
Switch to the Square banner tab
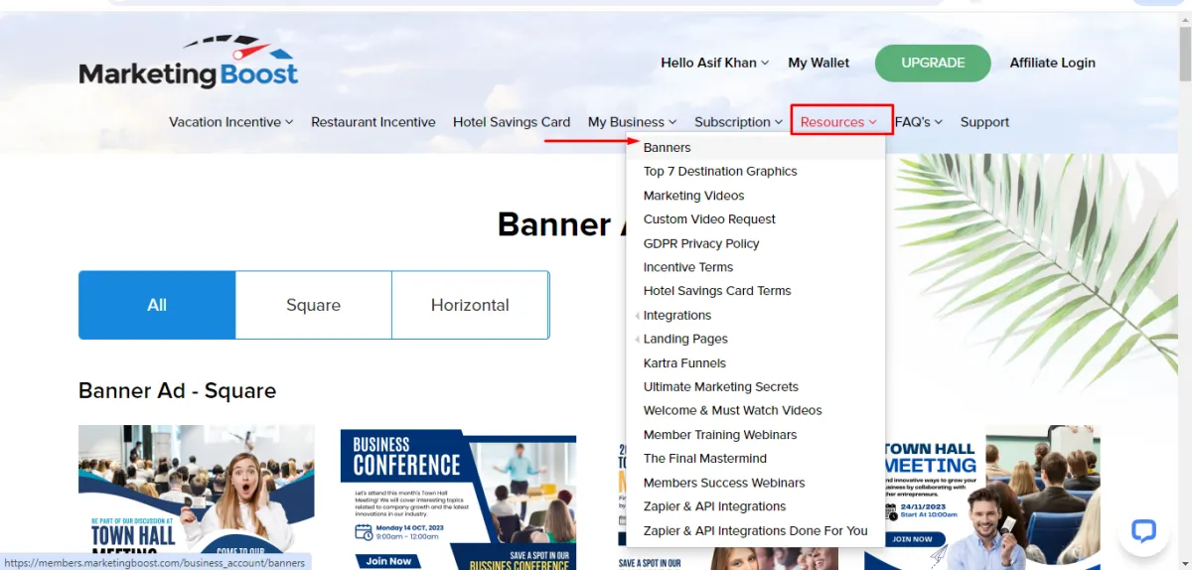(x=314, y=305)
